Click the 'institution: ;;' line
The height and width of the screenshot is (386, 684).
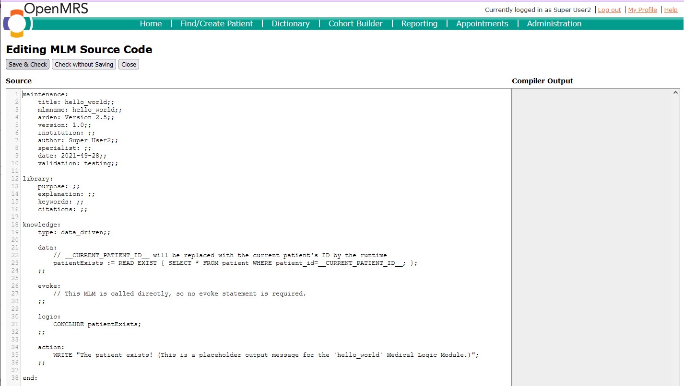(x=67, y=133)
